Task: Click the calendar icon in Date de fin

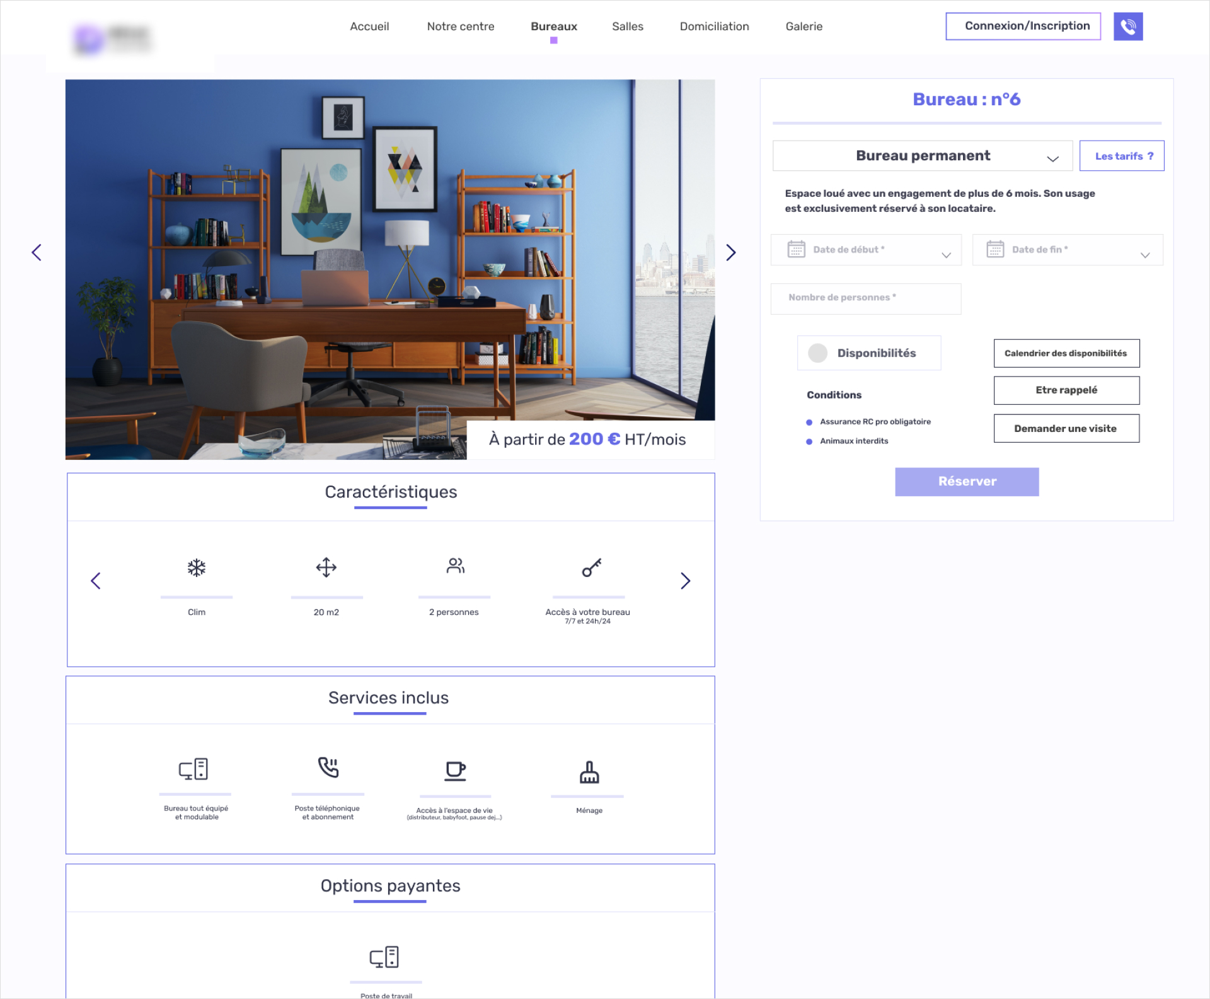Action: [x=995, y=249]
